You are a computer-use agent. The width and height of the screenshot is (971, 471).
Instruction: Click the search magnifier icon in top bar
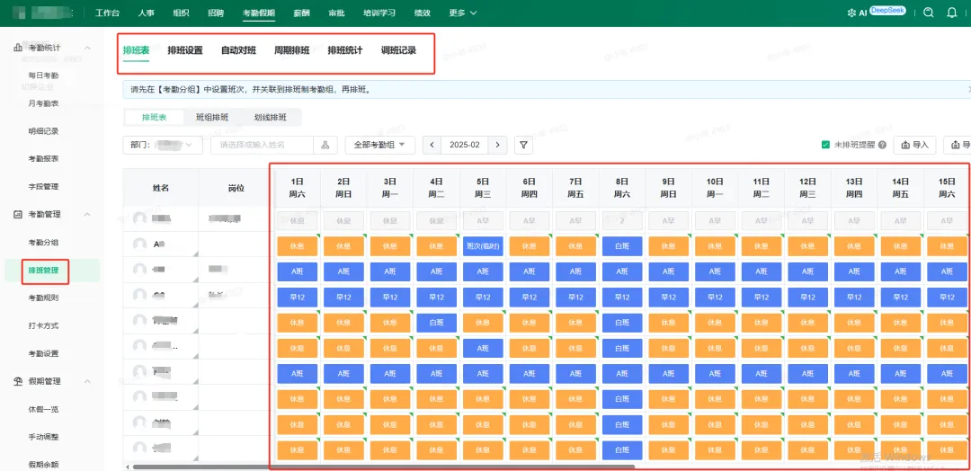pos(929,13)
